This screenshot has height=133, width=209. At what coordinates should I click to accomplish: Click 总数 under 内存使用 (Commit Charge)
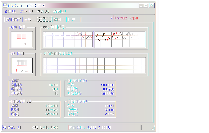point(35,106)
